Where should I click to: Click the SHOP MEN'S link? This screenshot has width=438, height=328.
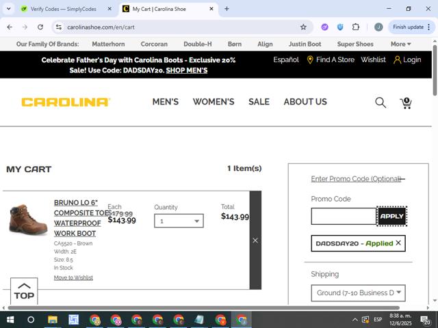(x=187, y=70)
